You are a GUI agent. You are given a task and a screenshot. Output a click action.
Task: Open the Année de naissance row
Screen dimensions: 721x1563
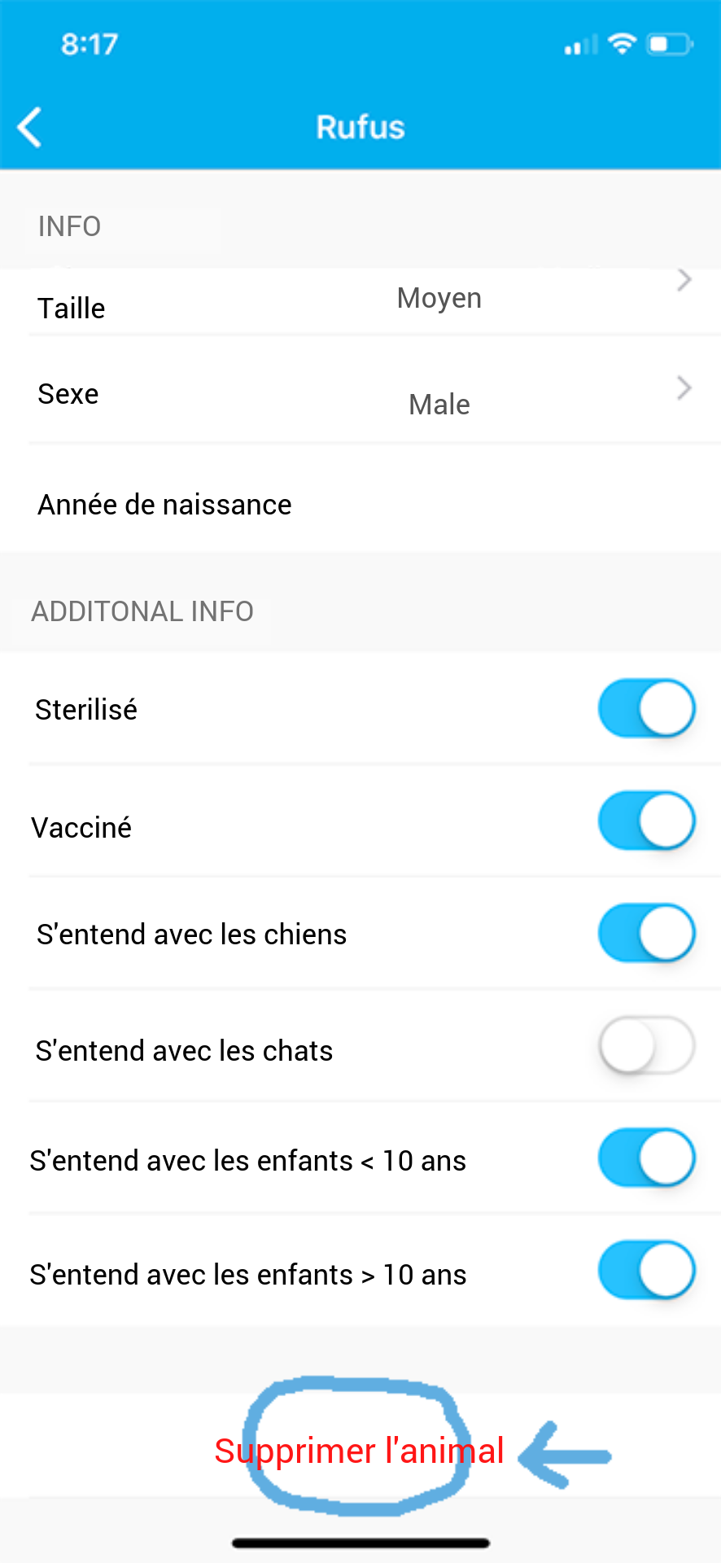pyautogui.click(x=360, y=505)
